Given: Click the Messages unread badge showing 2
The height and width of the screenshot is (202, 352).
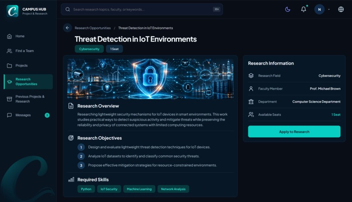Looking at the screenshot, I should coord(47,115).
